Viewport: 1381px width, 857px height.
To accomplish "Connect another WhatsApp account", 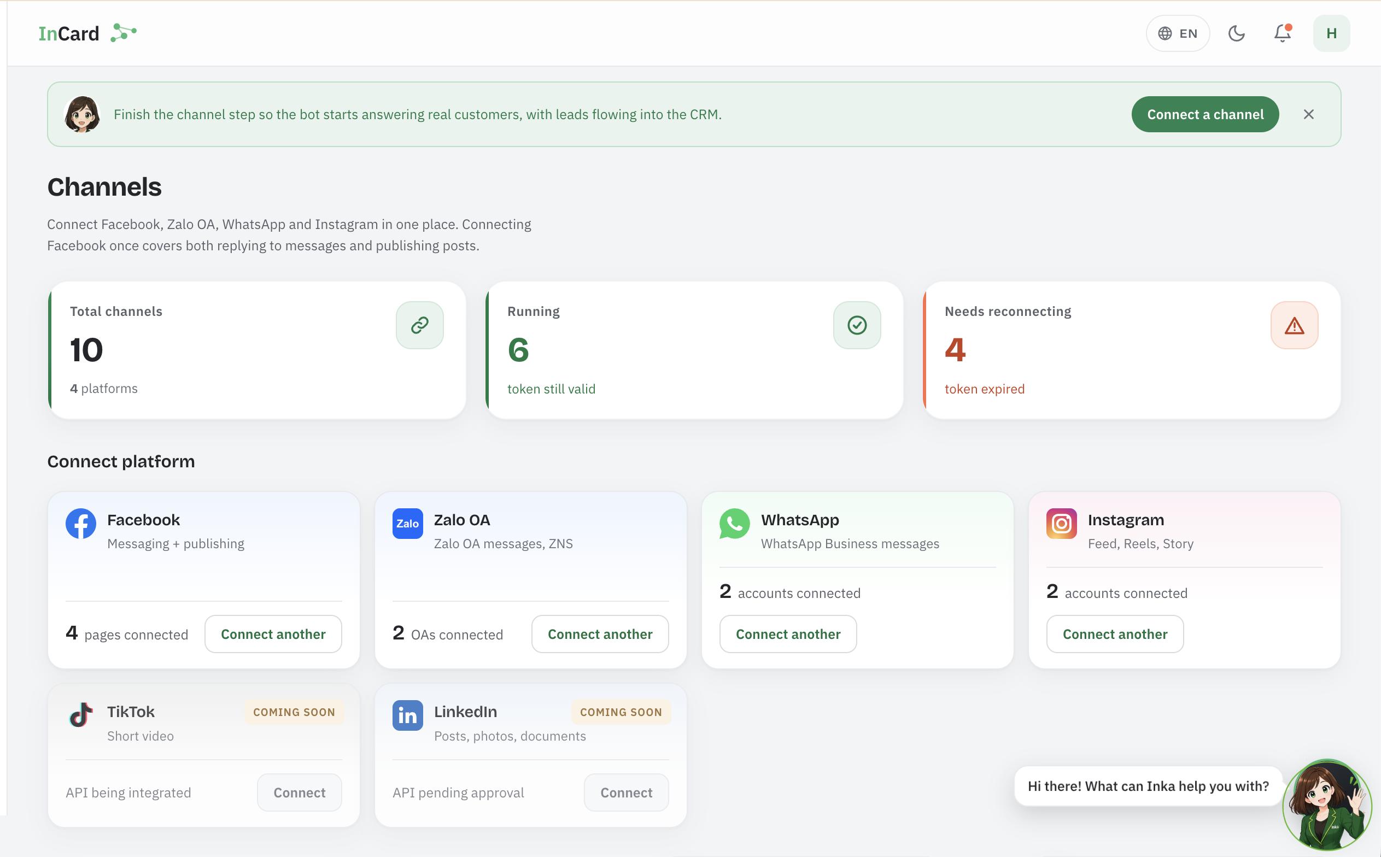I will (x=788, y=633).
